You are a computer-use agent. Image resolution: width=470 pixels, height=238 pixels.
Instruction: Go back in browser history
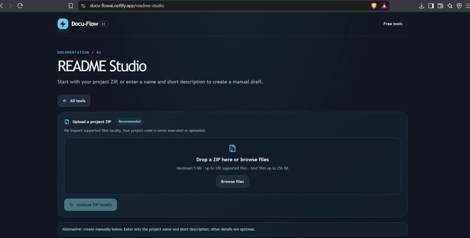pyautogui.click(x=1, y=6)
